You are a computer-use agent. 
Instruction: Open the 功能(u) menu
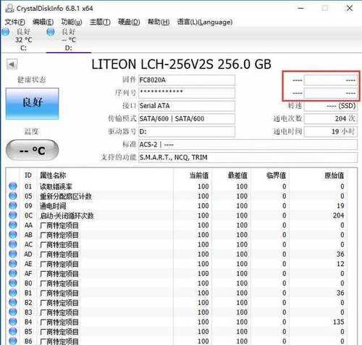tap(72, 22)
